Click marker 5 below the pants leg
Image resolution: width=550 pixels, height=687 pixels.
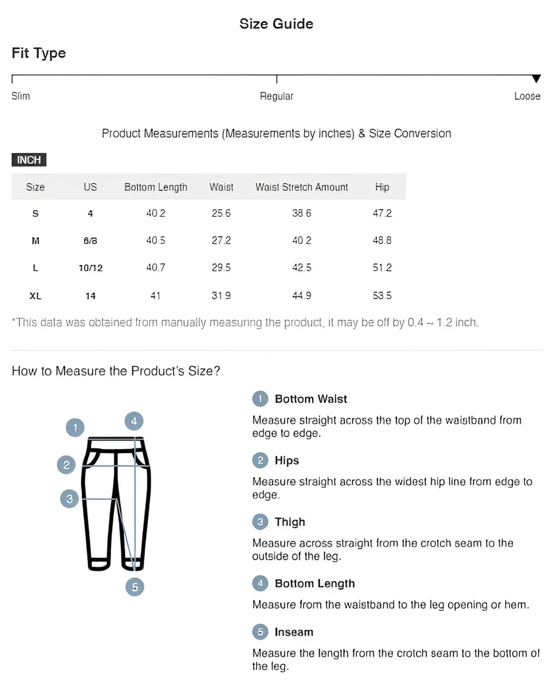(x=134, y=587)
